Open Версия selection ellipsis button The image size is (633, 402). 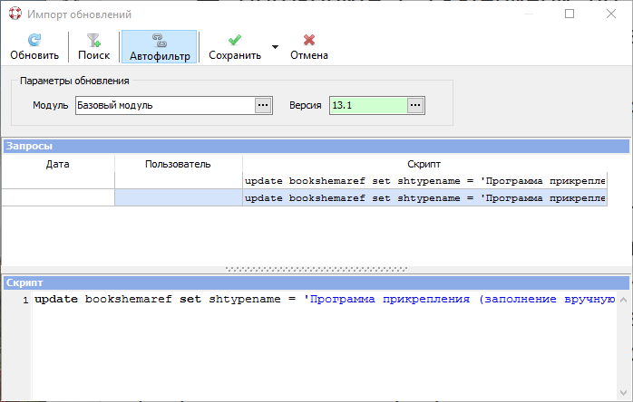[x=415, y=105]
